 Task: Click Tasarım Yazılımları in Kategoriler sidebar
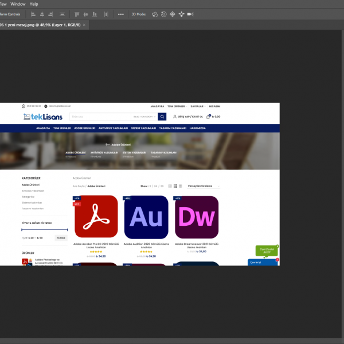(x=33, y=209)
